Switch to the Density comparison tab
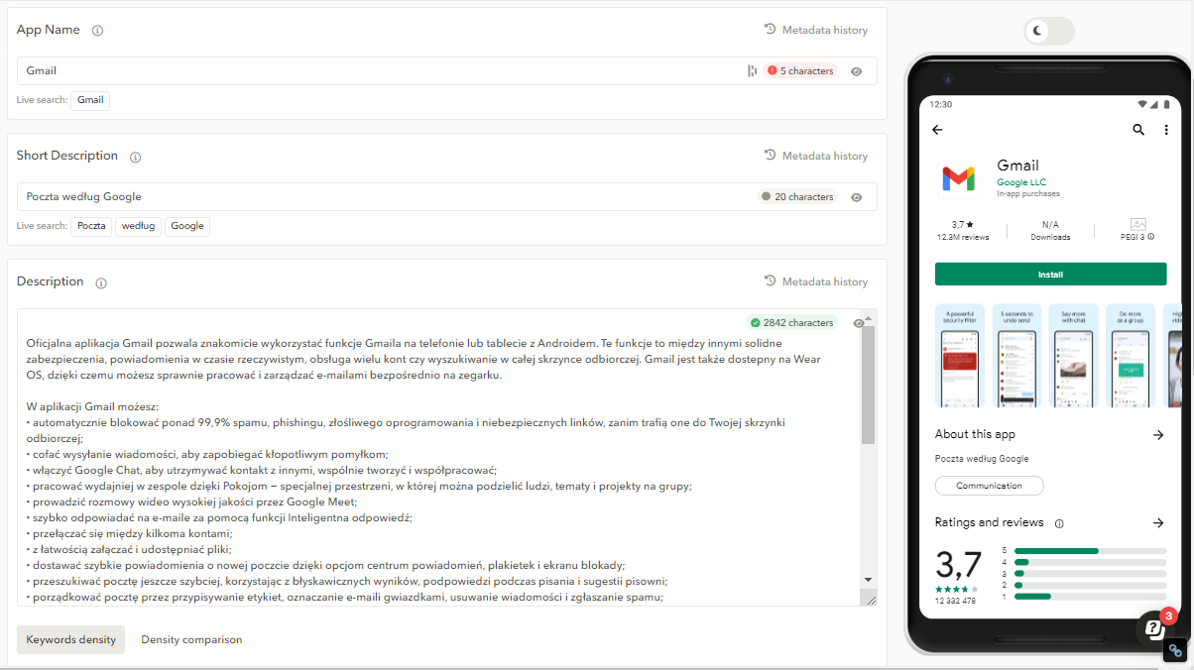Viewport: 1194px width, 670px height. point(191,639)
